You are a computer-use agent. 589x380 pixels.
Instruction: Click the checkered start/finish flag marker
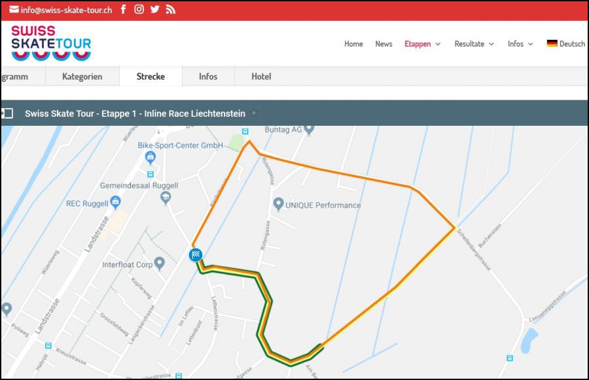pyautogui.click(x=195, y=255)
